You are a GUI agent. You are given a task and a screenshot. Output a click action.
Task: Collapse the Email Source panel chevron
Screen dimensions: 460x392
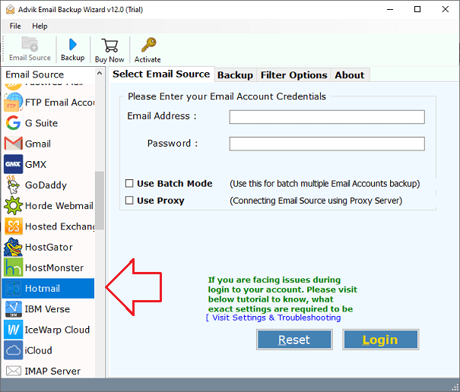pyautogui.click(x=99, y=73)
